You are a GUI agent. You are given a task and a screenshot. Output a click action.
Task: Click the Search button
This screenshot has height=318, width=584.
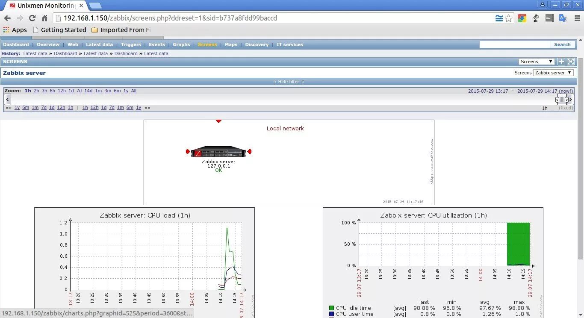coord(562,44)
